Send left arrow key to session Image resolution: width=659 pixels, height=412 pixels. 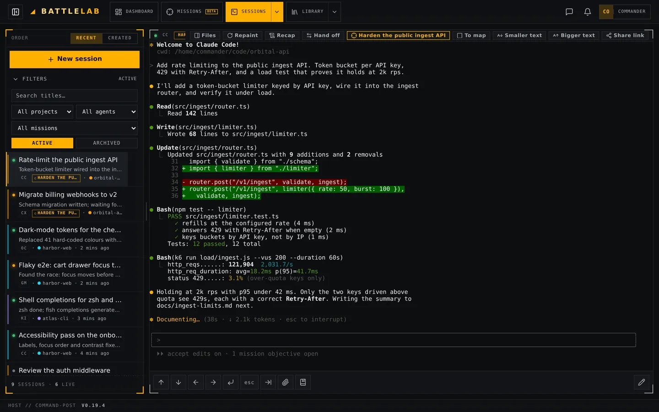coord(196,382)
